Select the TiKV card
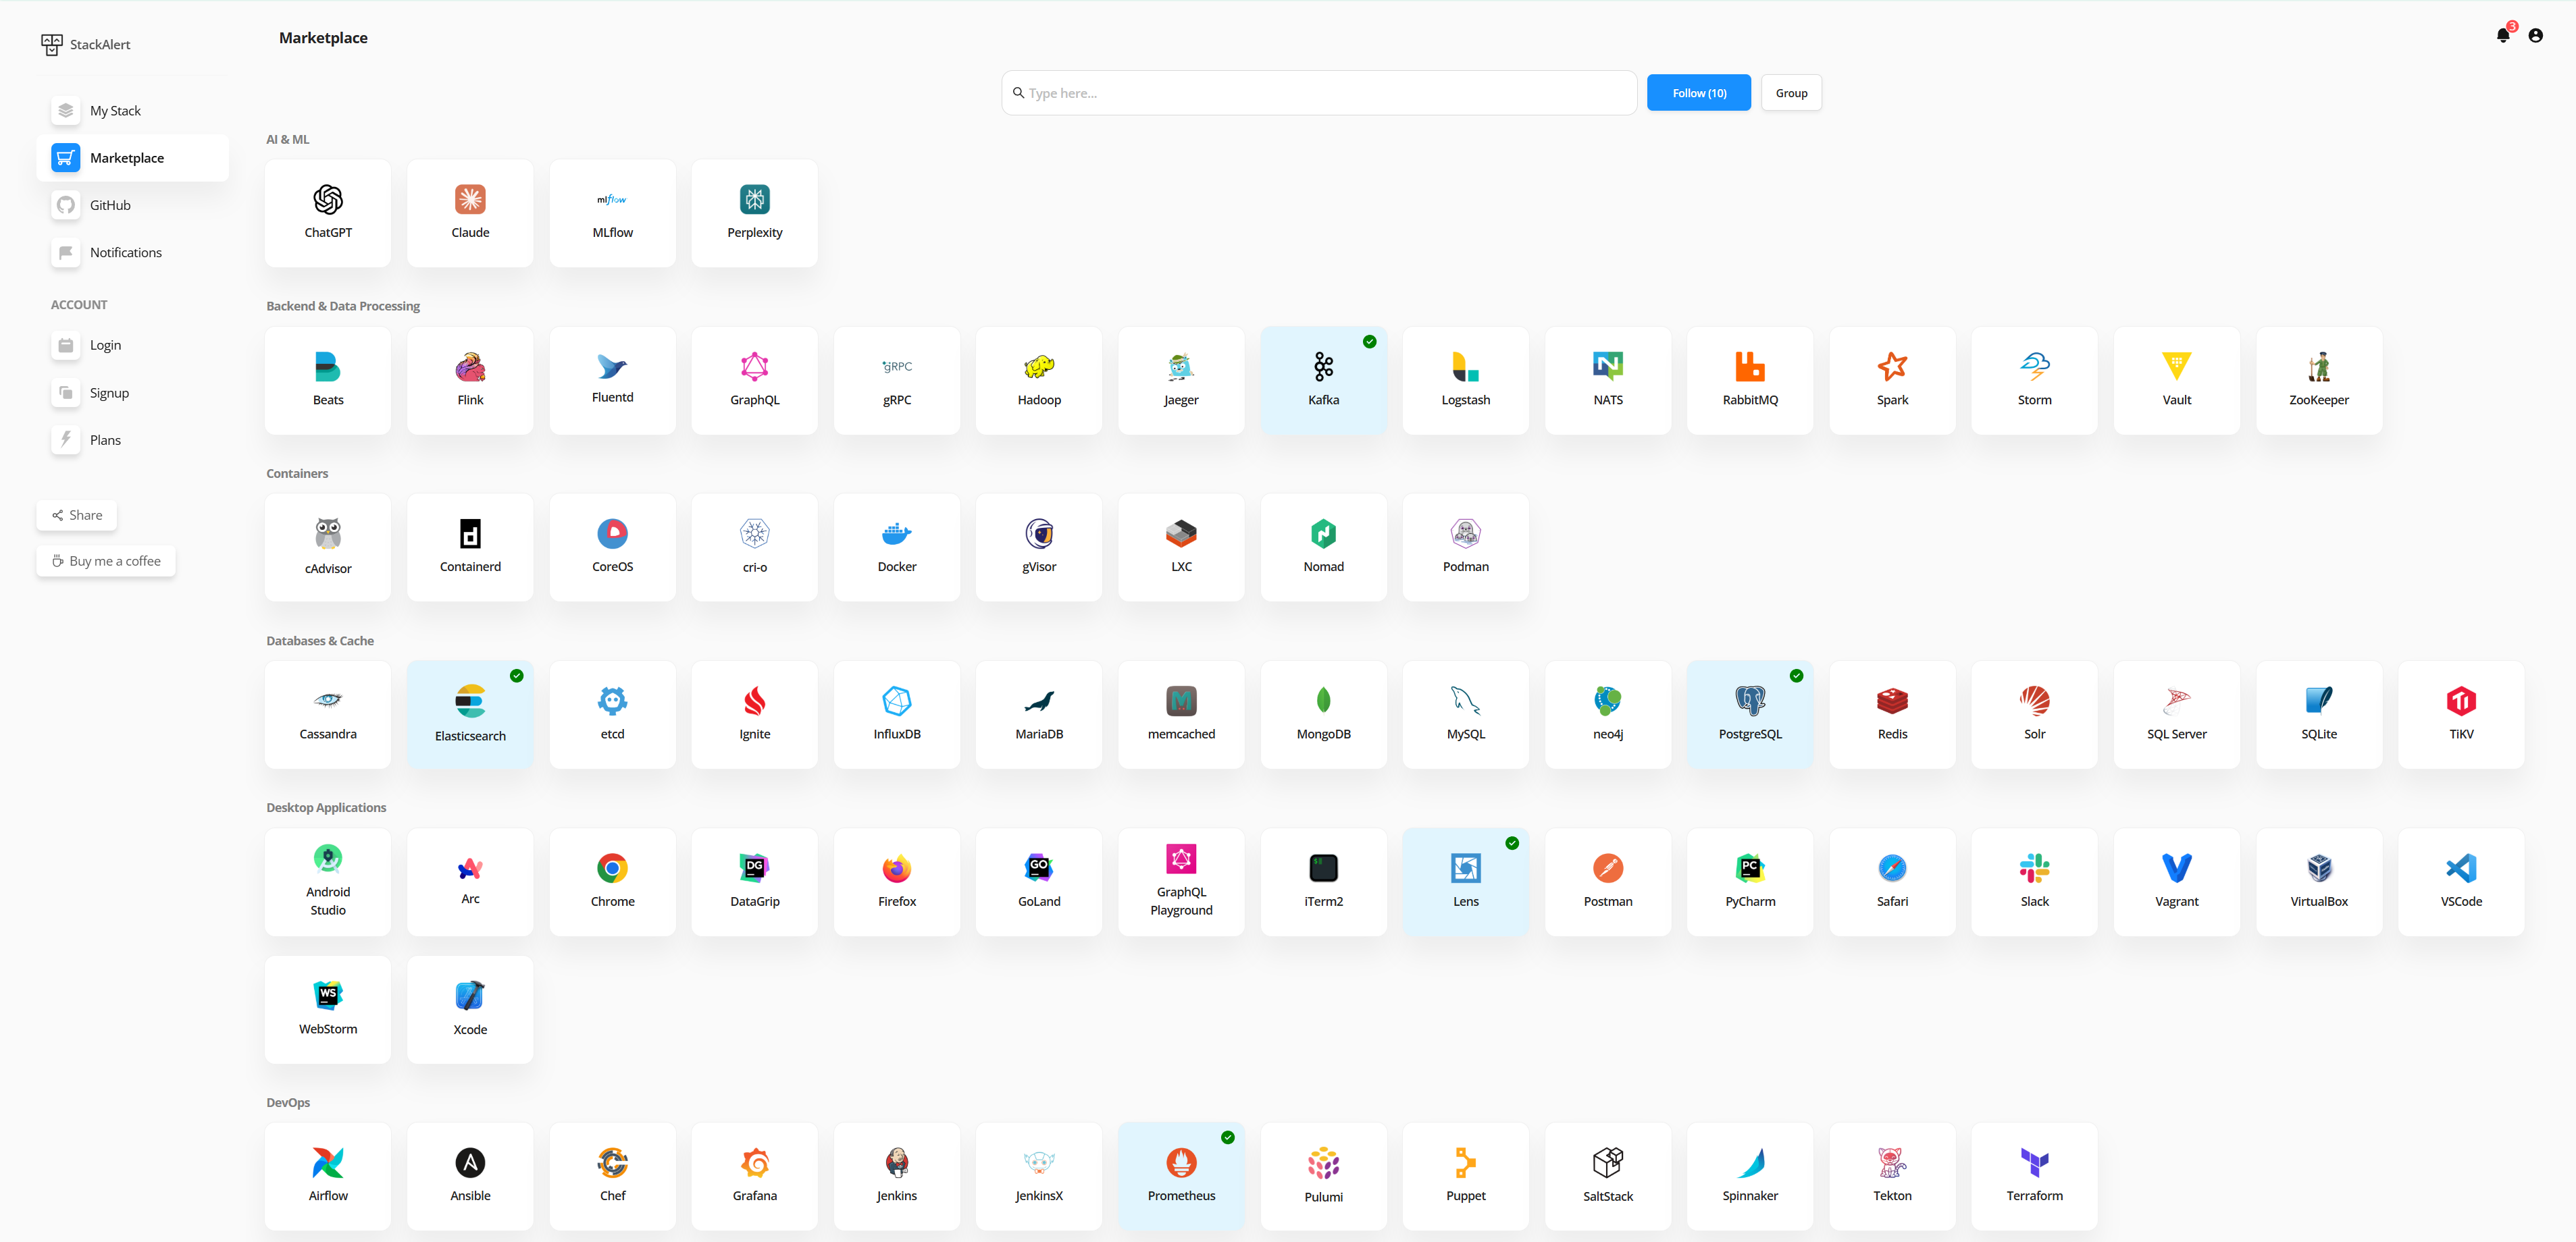Image resolution: width=2576 pixels, height=1242 pixels. 2461,714
